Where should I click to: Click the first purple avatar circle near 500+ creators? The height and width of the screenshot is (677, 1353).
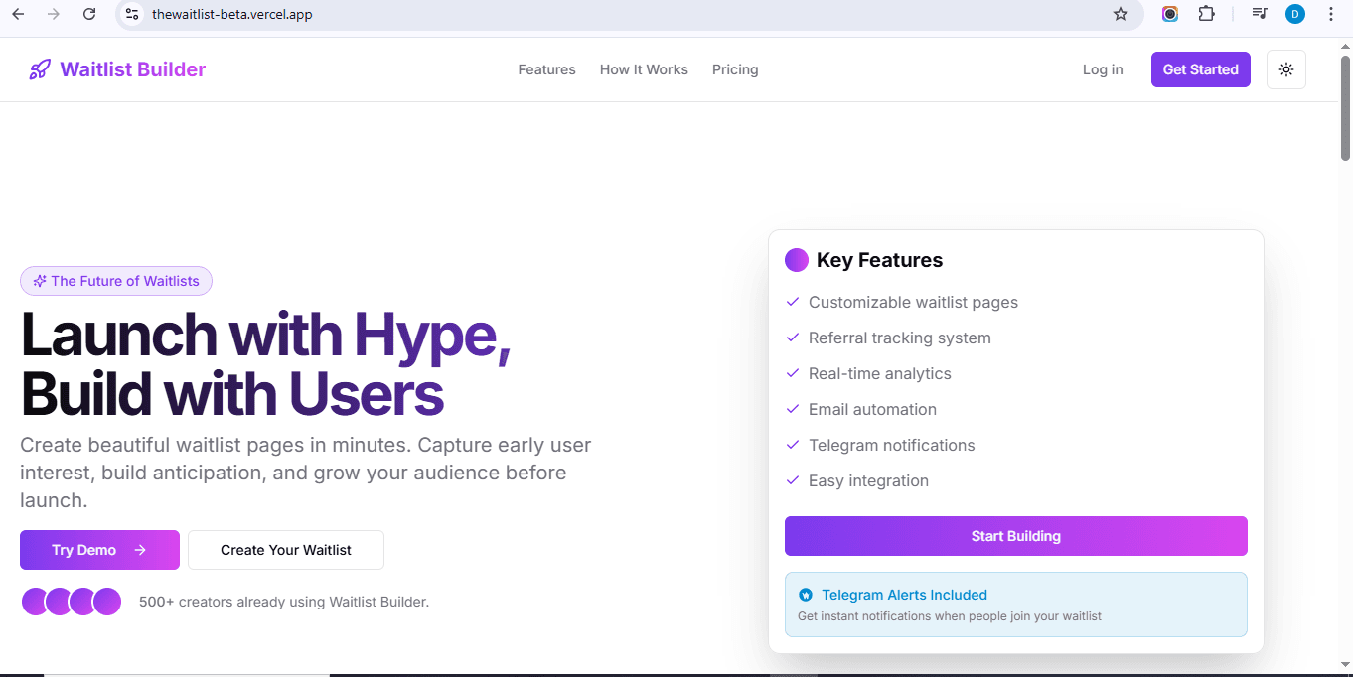(x=33, y=601)
